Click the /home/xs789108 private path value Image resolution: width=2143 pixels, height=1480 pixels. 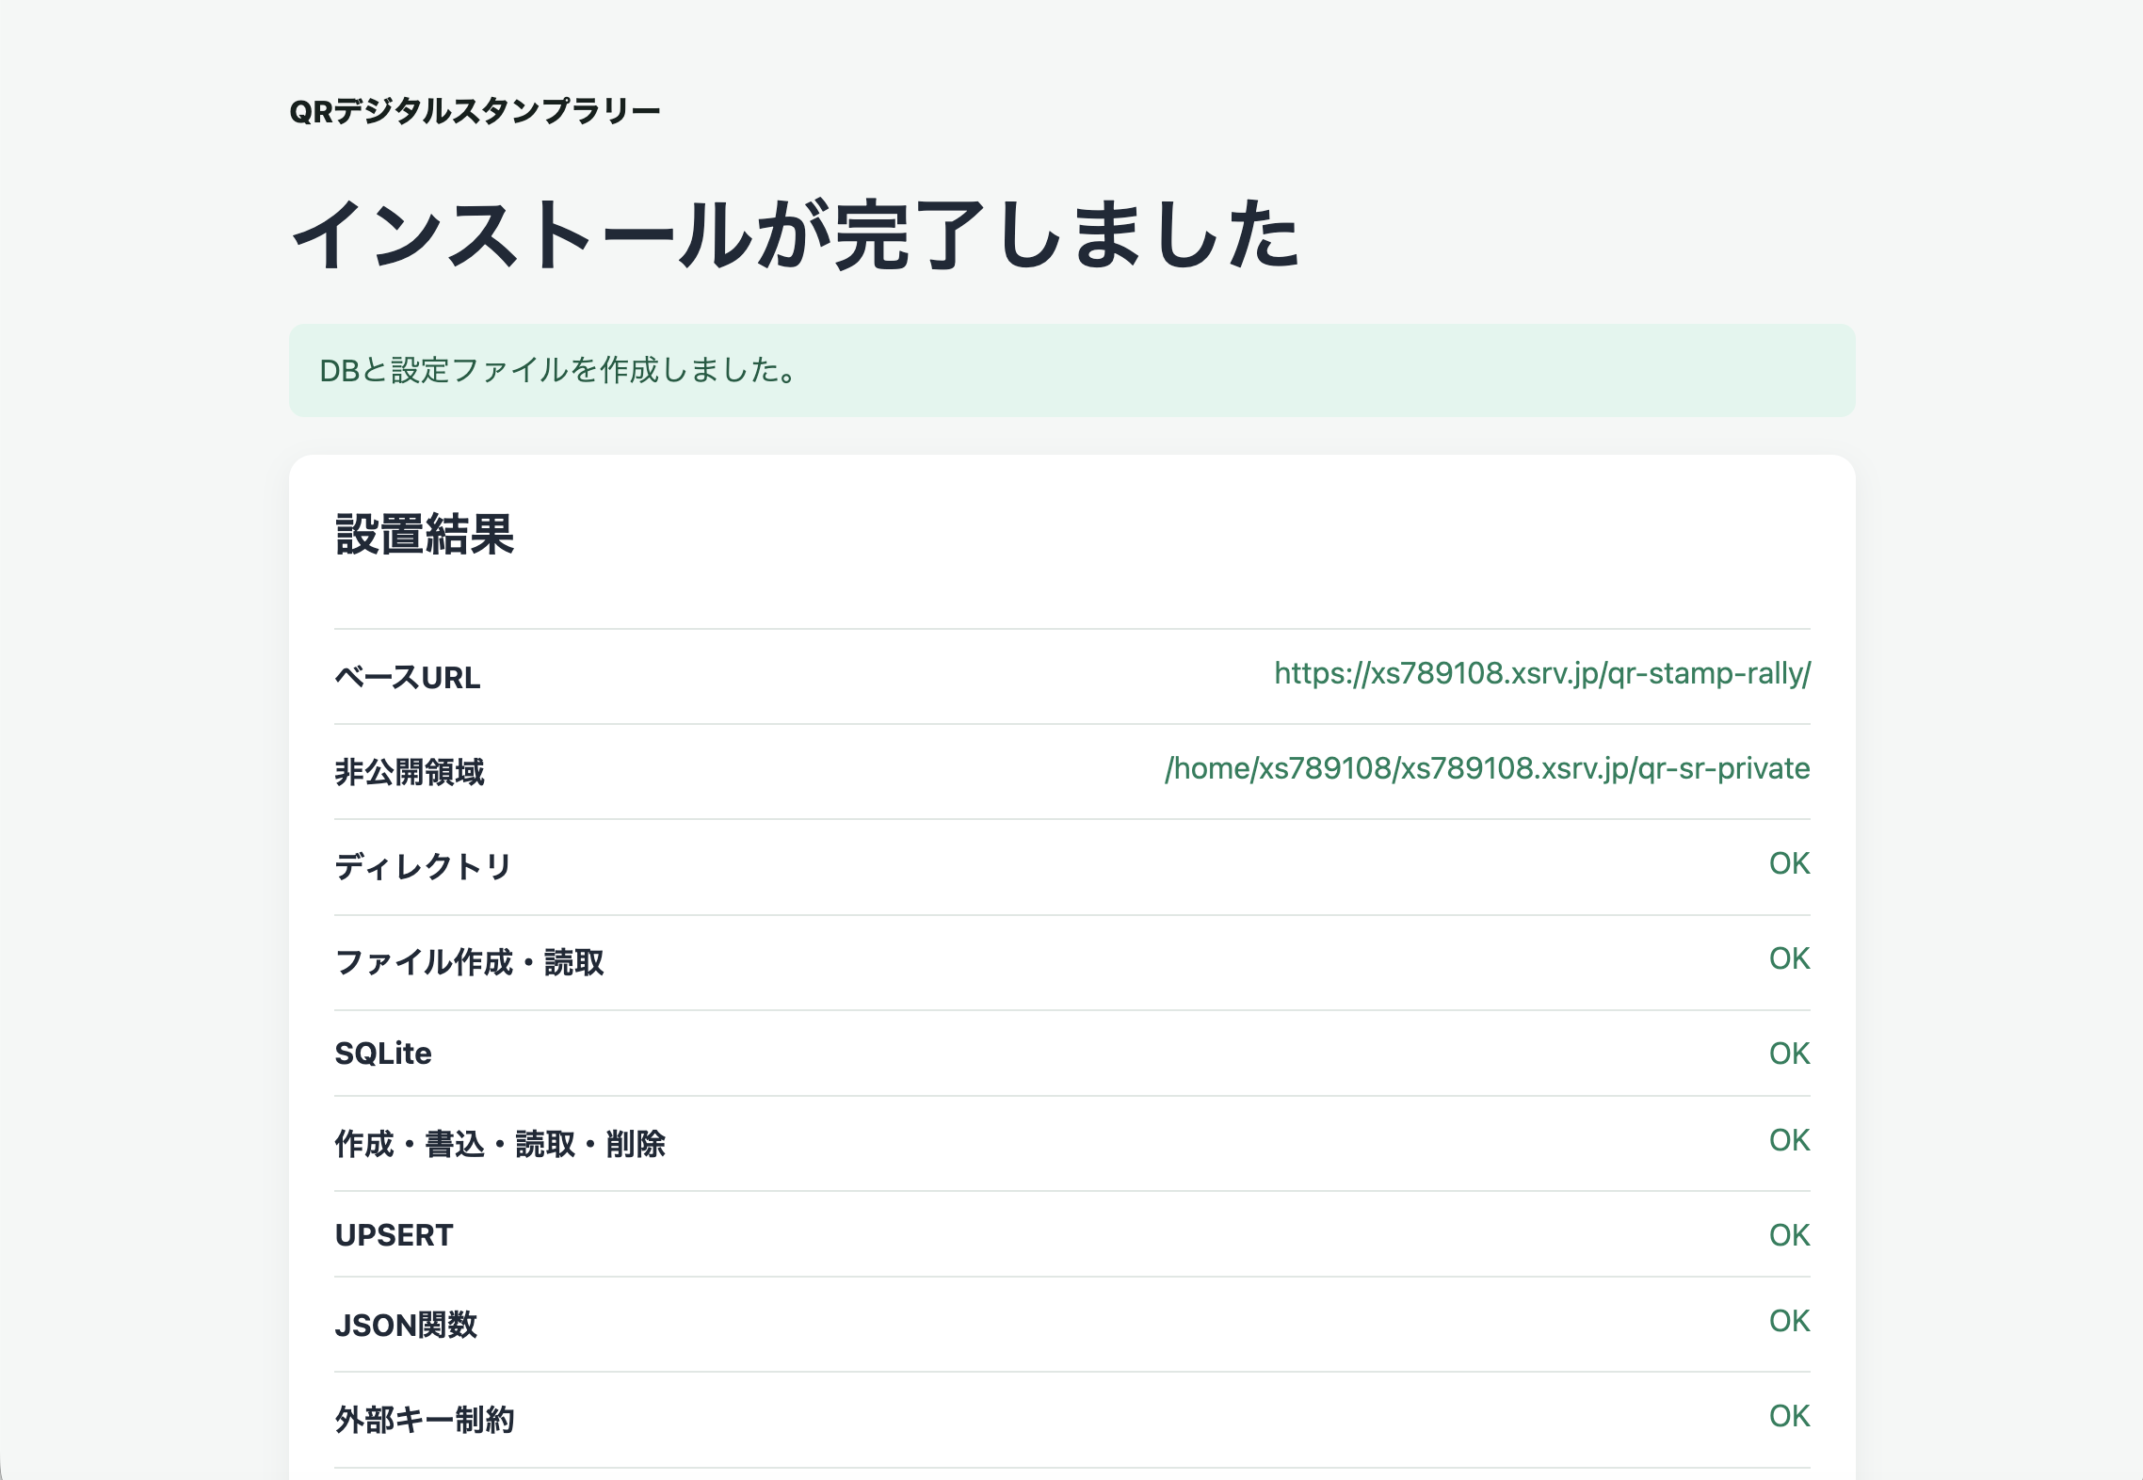pyautogui.click(x=1487, y=769)
